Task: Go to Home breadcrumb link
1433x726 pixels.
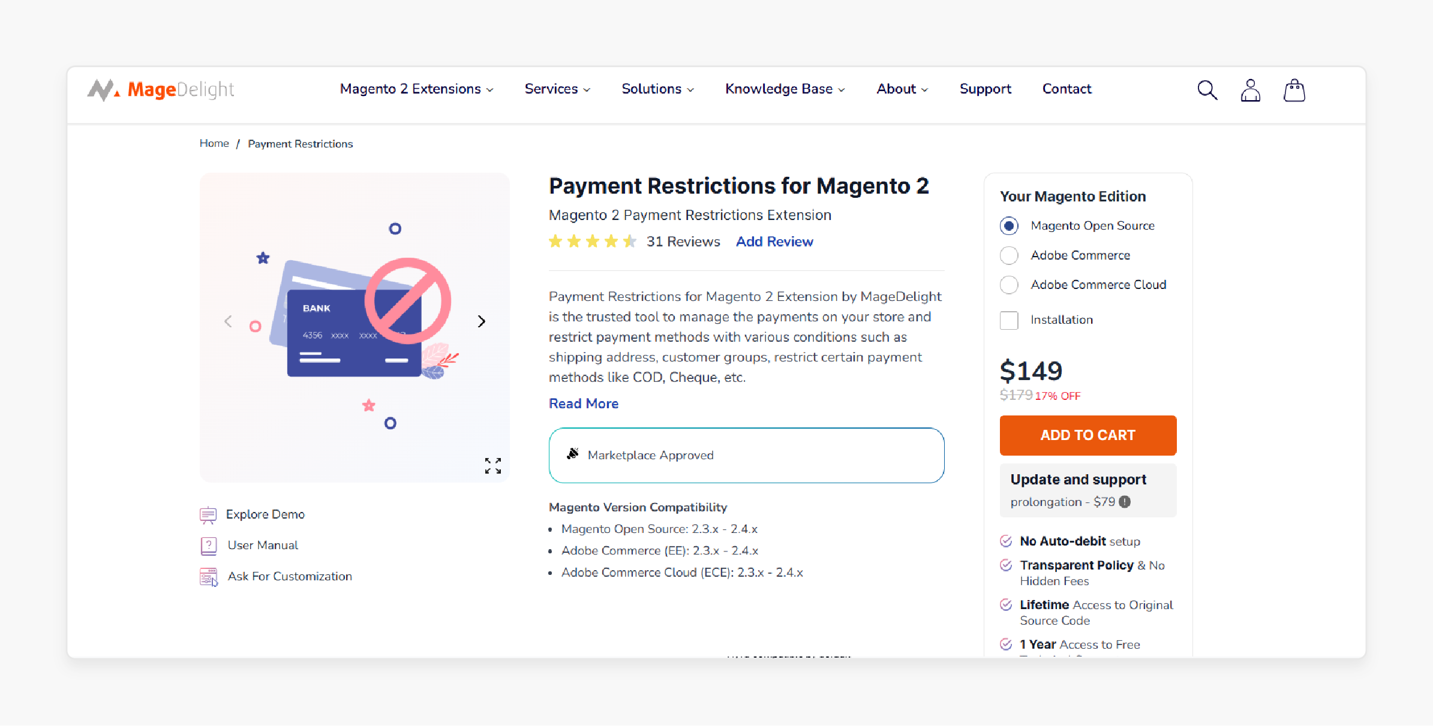Action: tap(214, 143)
